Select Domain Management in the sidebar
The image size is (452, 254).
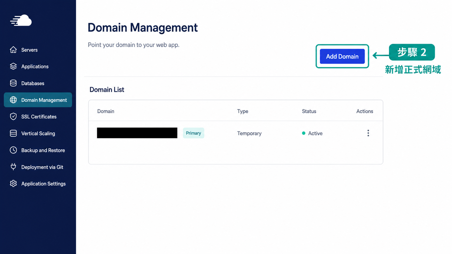point(38,100)
